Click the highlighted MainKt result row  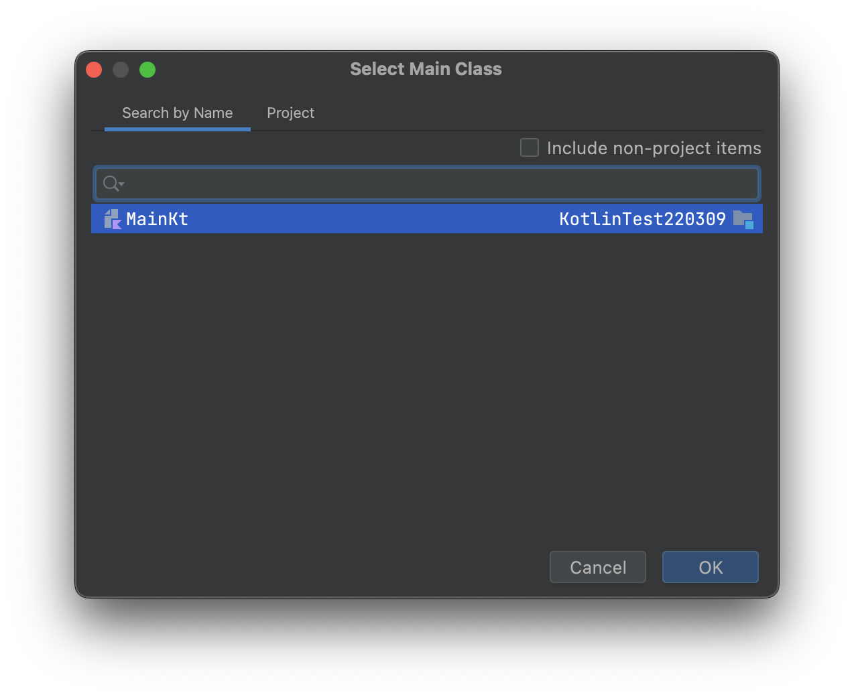point(427,219)
